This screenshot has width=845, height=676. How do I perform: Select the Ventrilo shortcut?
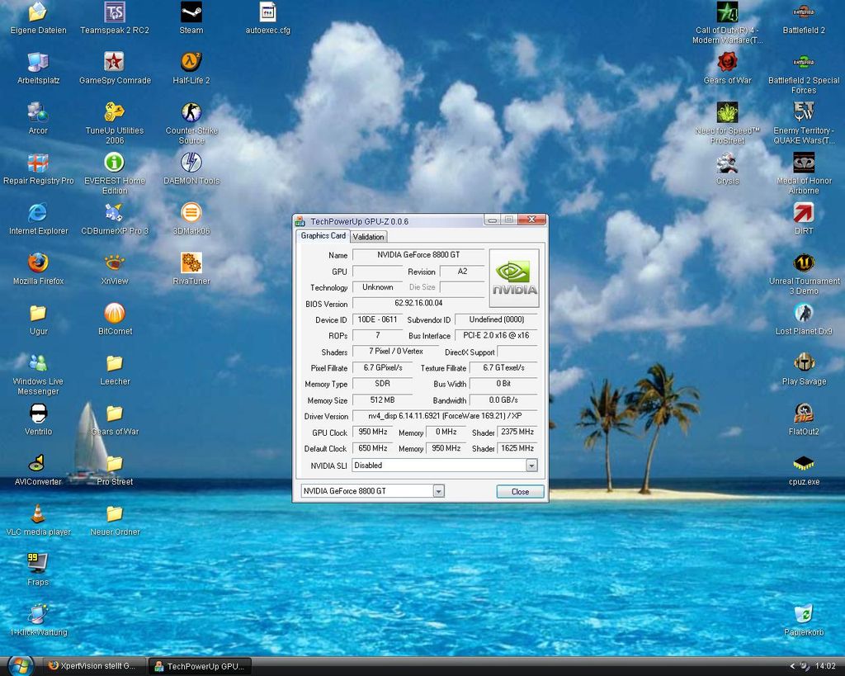[x=38, y=413]
